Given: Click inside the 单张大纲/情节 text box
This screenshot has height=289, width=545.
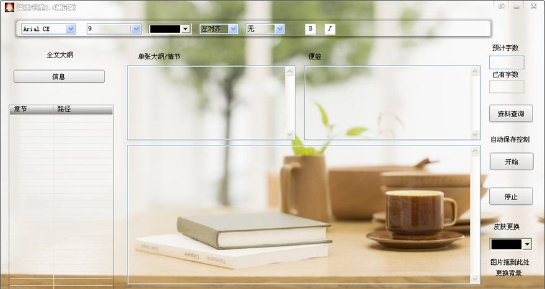Looking at the screenshot, I should coord(206,103).
